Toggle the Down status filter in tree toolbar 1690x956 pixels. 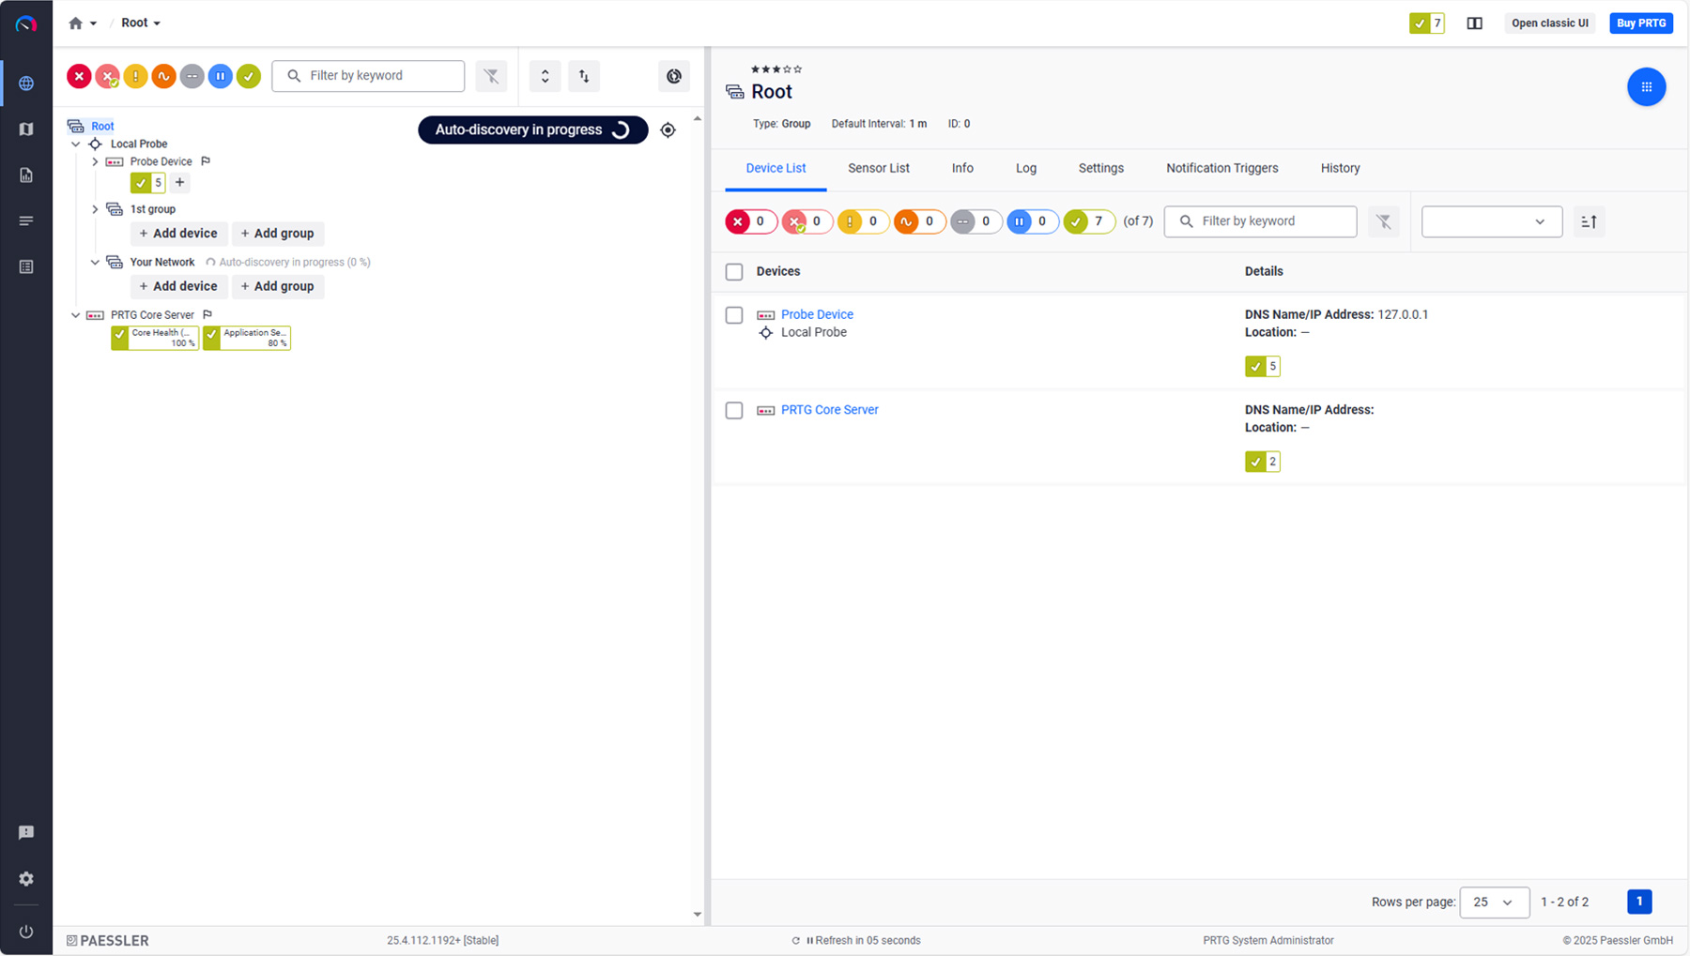click(x=79, y=76)
